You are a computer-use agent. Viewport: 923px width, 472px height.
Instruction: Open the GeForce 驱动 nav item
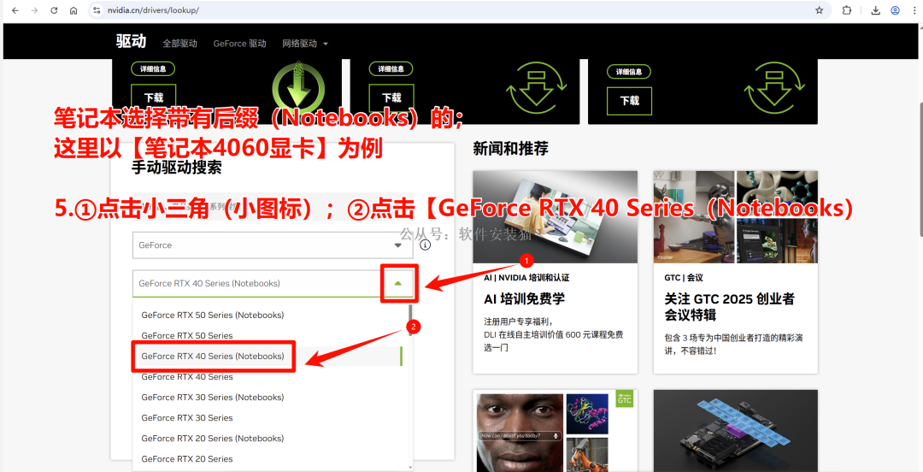239,44
